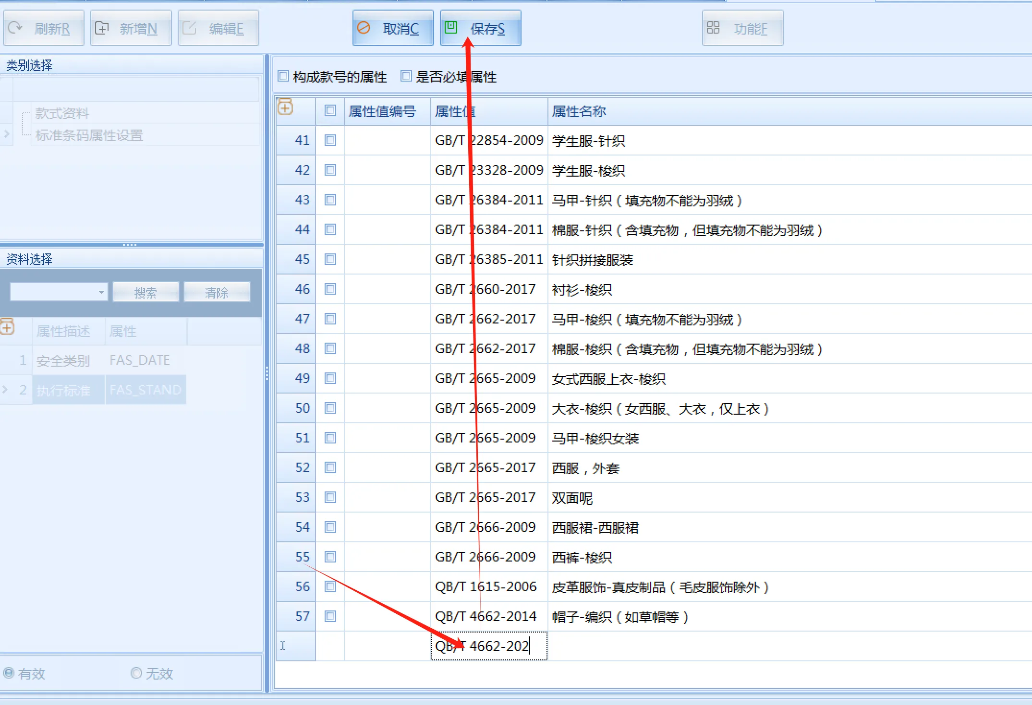Select 款式资料 in category tree
1032x705 pixels.
(x=62, y=113)
